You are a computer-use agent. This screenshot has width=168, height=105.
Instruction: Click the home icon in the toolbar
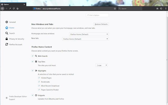[x=18, y=9]
